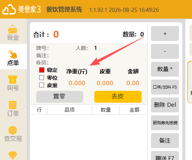The width and height of the screenshot is (192, 160).
Task: Click the 团购券先核销 button
Action: 165,123
